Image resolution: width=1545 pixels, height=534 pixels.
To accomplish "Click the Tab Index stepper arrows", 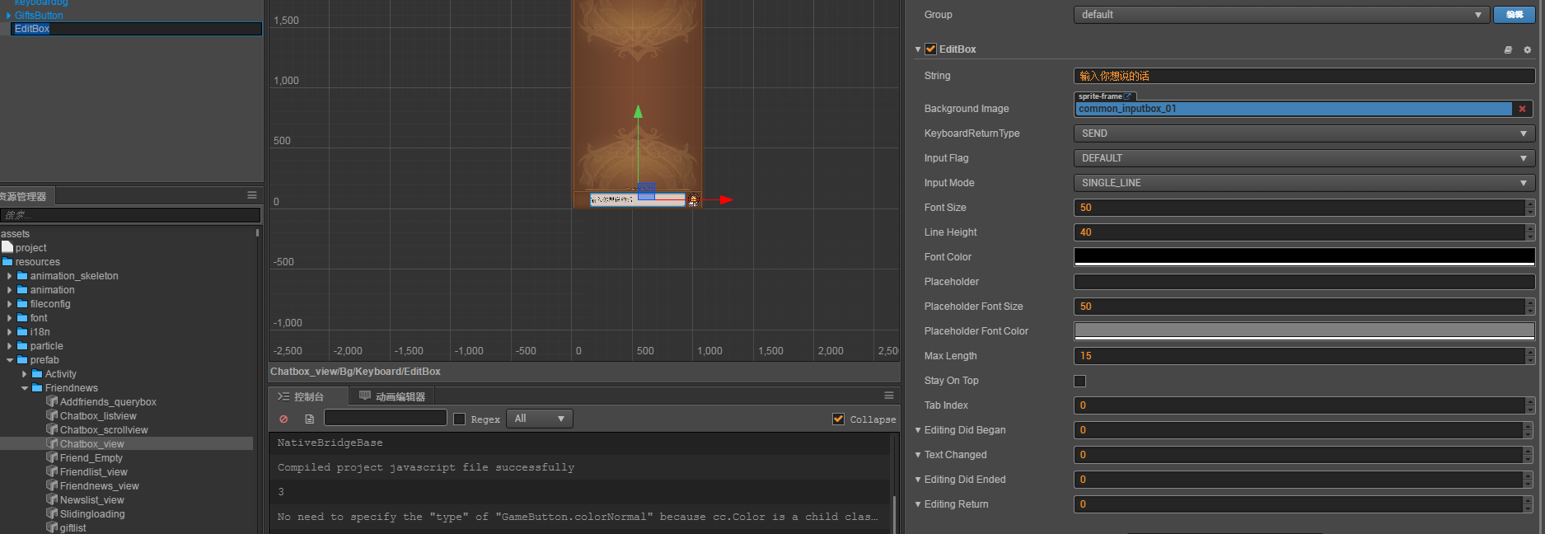I will point(1530,405).
